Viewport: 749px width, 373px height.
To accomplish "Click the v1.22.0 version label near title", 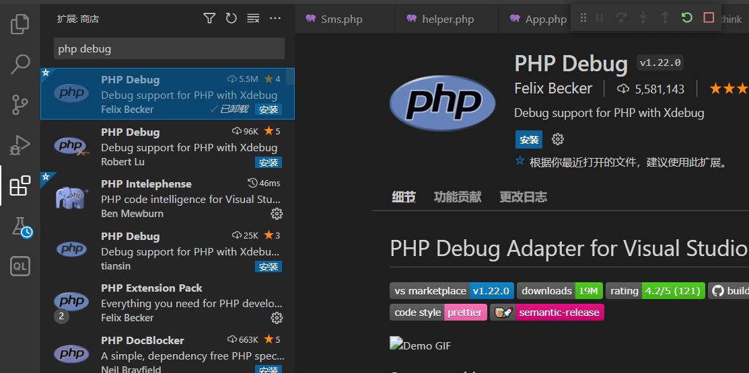I will coord(660,63).
